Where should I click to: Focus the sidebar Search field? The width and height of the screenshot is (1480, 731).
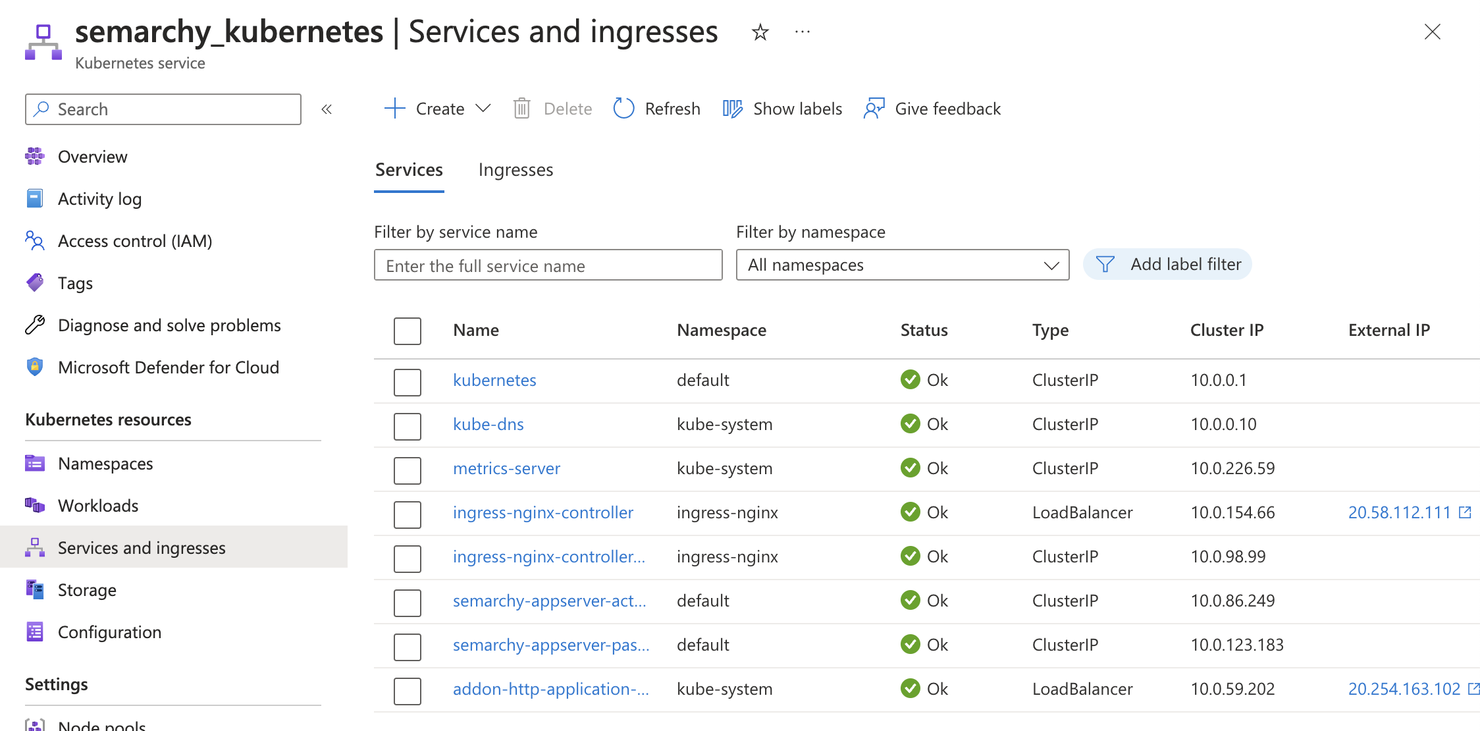coord(163,109)
